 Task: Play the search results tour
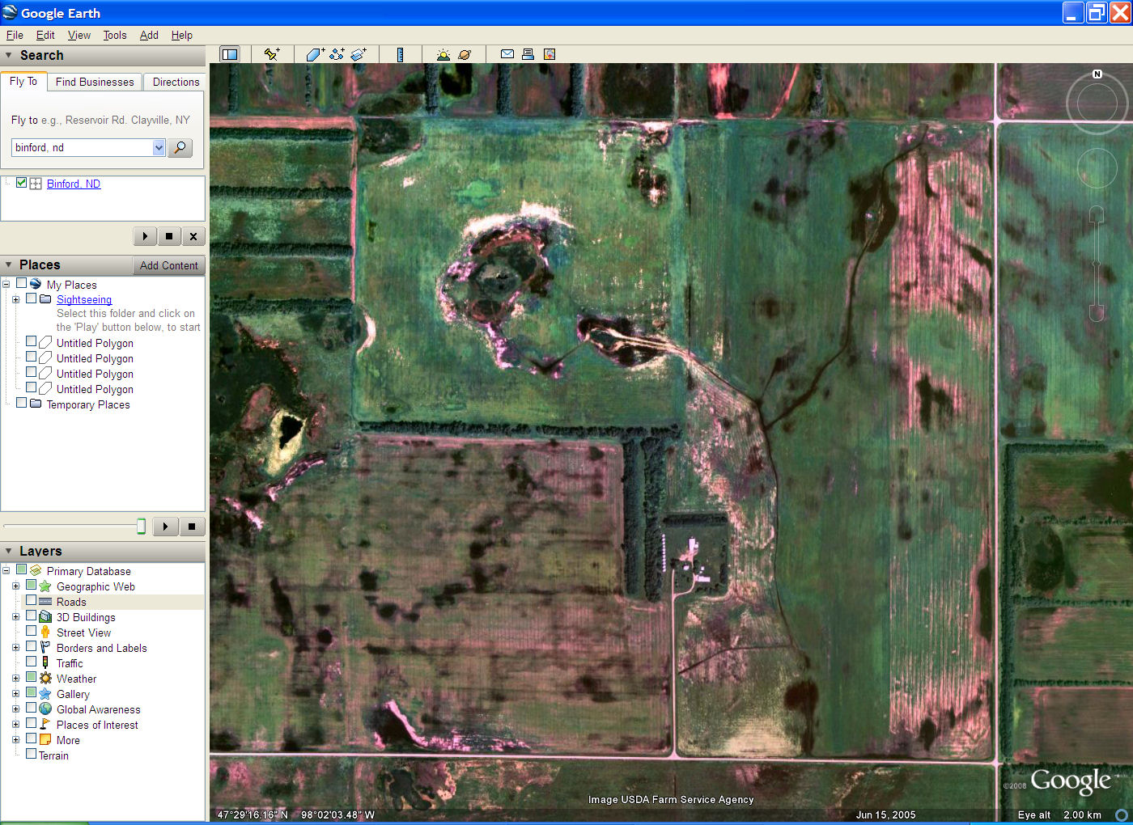coord(145,236)
